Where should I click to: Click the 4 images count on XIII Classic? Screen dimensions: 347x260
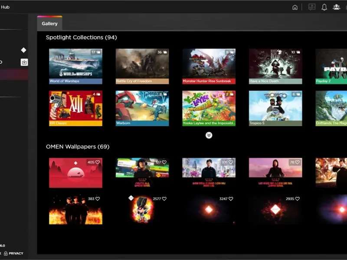point(97,94)
